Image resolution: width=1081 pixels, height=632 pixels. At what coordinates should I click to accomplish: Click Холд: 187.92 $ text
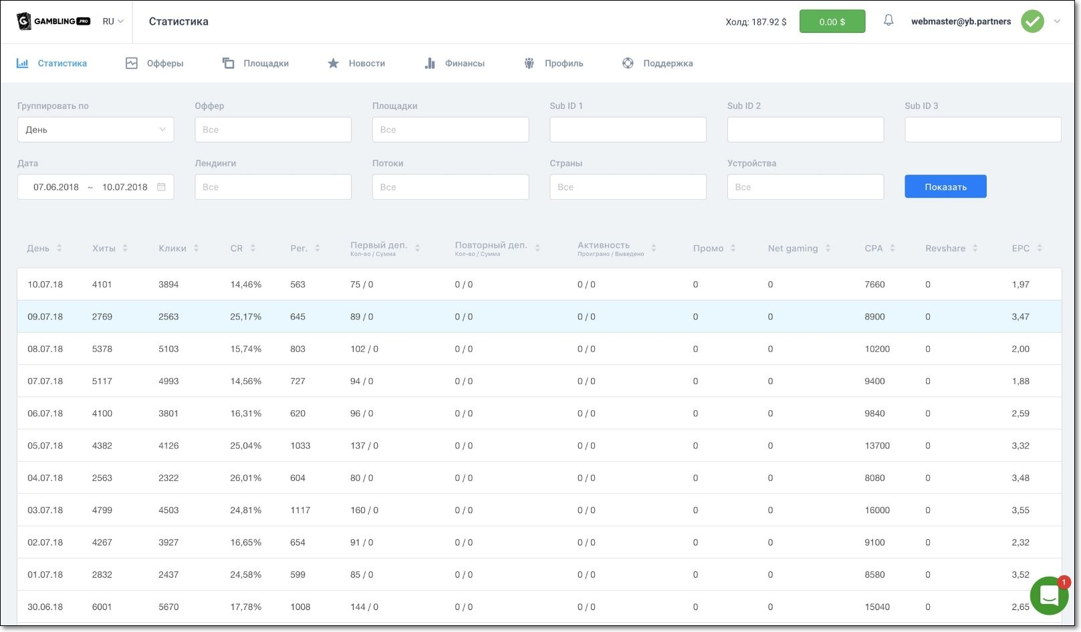(x=756, y=22)
